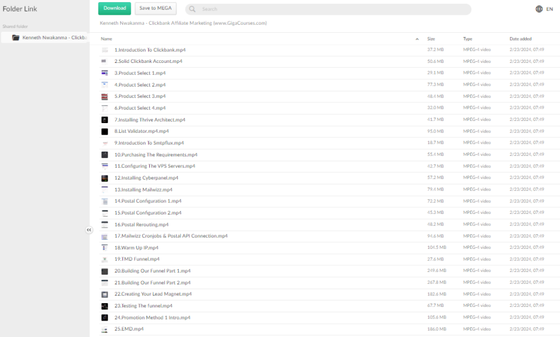Toggle the Name column sort arrow
Image resolution: width=560 pixels, height=337 pixels.
(416, 38)
